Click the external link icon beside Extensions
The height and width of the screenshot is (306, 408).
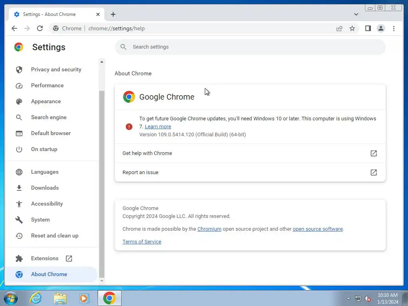pos(69,258)
